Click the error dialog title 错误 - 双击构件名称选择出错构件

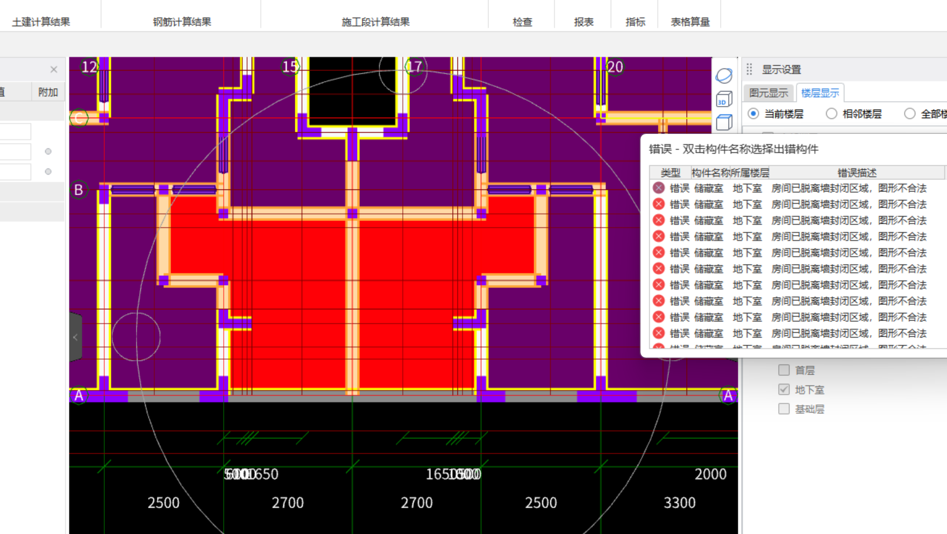click(x=734, y=149)
